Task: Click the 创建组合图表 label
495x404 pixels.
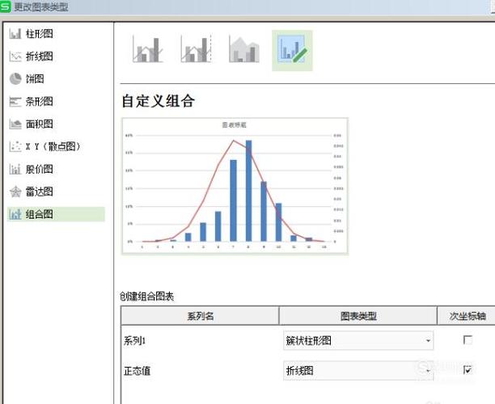Action: tap(146, 297)
